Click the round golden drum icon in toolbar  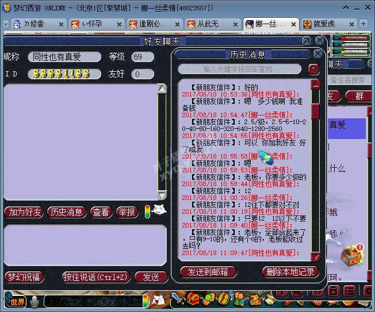224,299
